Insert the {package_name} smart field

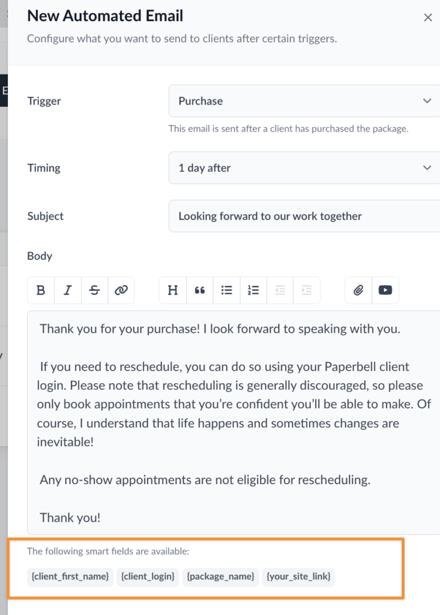coord(220,577)
